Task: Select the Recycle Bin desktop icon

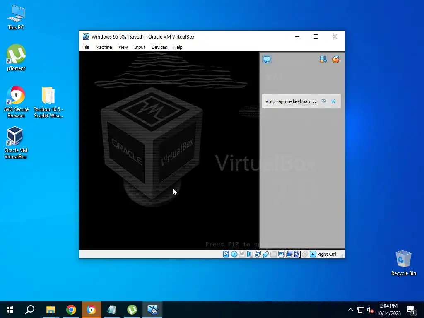Action: coord(403,263)
